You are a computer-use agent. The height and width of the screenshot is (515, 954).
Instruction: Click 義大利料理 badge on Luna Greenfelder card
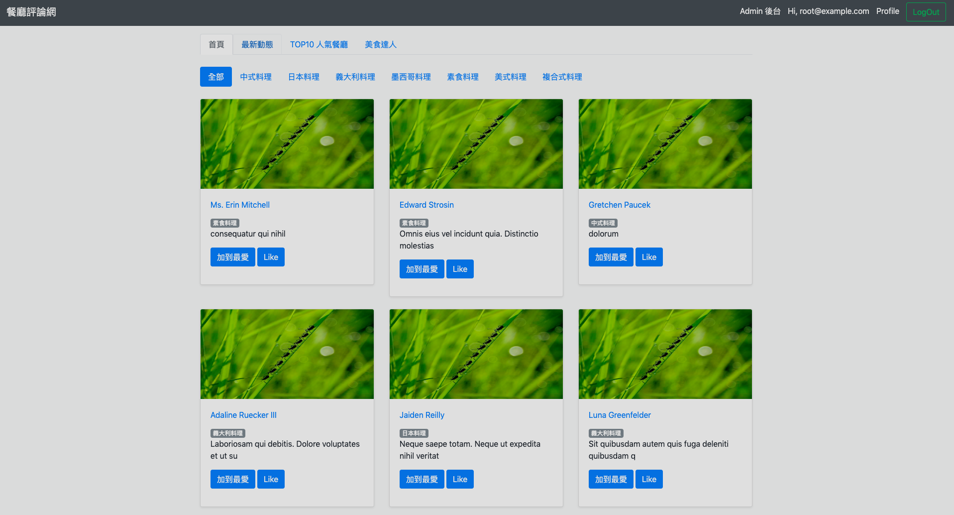tap(606, 433)
